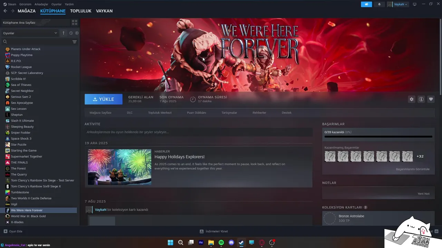The height and width of the screenshot is (248, 442).
Task: Open the announcements megaphone button
Action: click(366, 4)
